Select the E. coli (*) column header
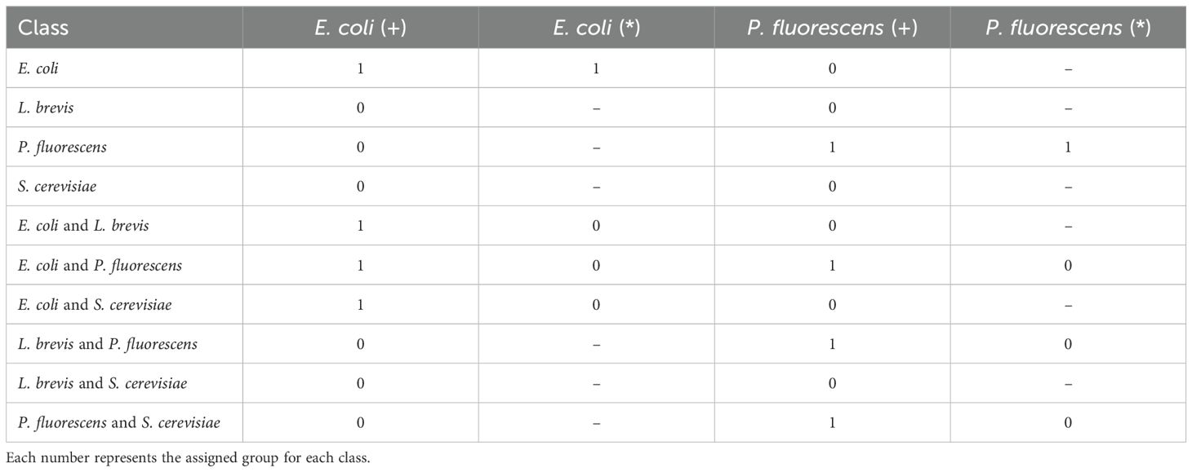This screenshot has width=1192, height=472. (596, 28)
